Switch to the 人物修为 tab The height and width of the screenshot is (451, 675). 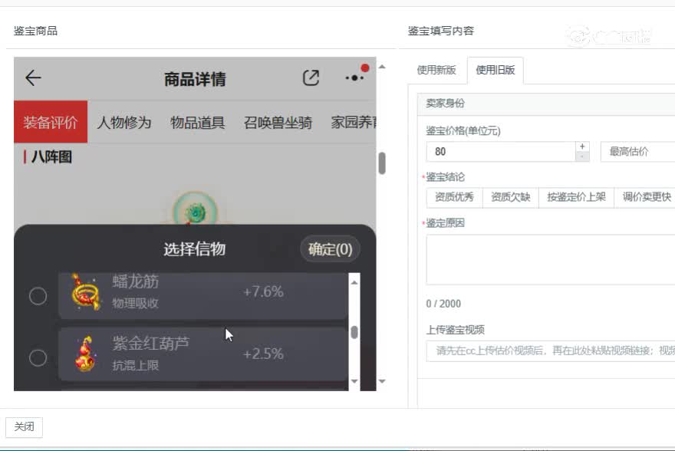pos(124,122)
